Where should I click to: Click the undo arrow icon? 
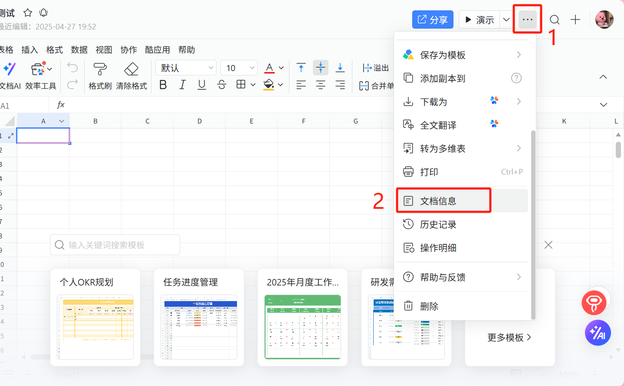72,68
